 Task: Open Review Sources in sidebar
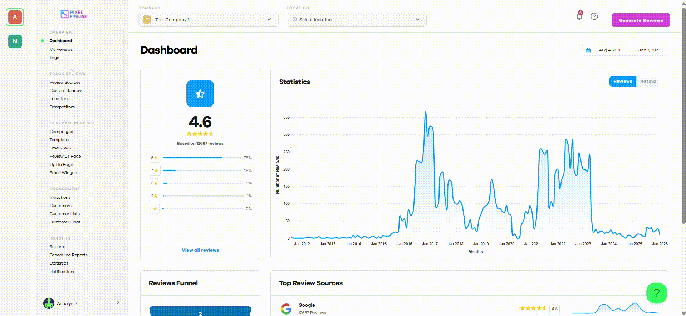coord(65,82)
